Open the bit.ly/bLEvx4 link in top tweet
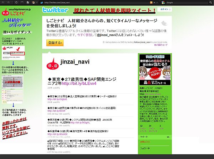 (x=79, y=83)
